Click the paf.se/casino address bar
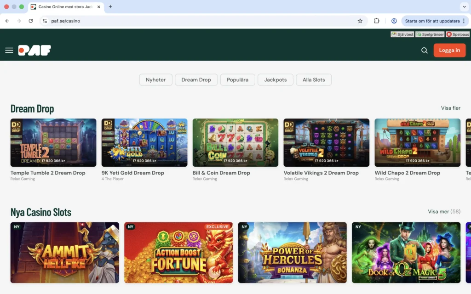Image resolution: width=471 pixels, height=294 pixels. coord(66,21)
